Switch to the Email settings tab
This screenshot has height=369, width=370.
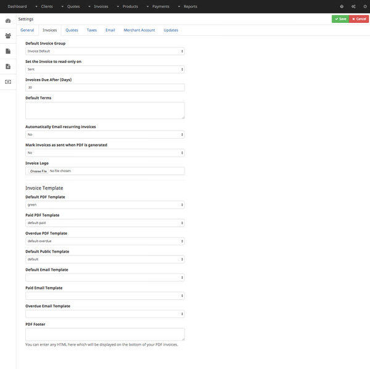pyautogui.click(x=110, y=30)
